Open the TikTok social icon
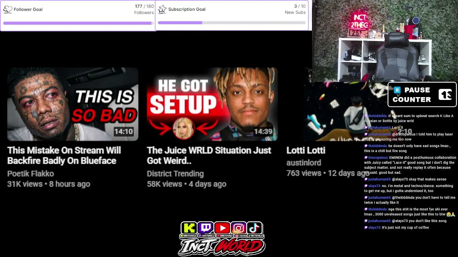The height and width of the screenshot is (257, 458). coord(254,228)
